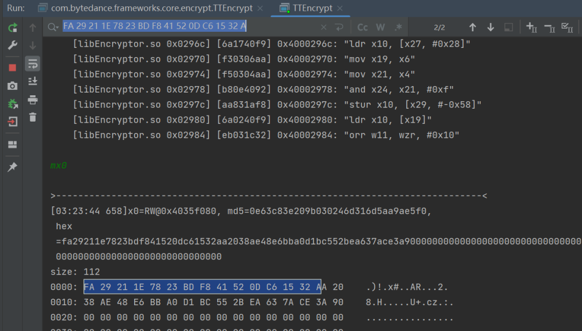The height and width of the screenshot is (331, 582).
Task: Click the hex dump row 0020
Action: click(x=252, y=318)
